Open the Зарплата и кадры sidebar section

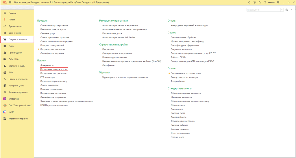(17, 66)
